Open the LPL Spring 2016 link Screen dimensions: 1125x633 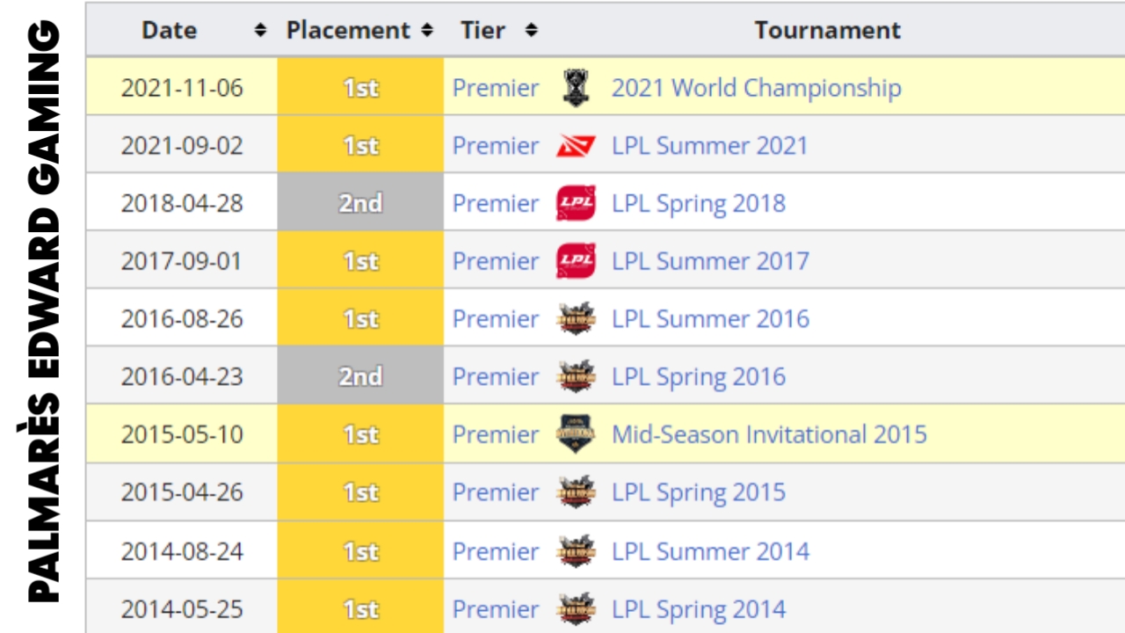pyautogui.click(x=699, y=377)
